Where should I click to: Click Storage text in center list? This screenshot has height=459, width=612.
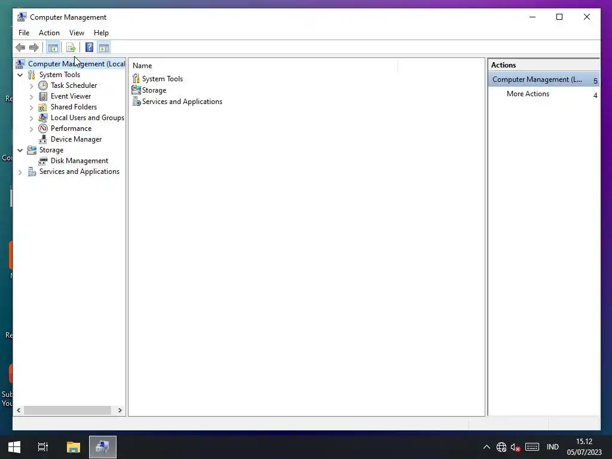coord(154,90)
